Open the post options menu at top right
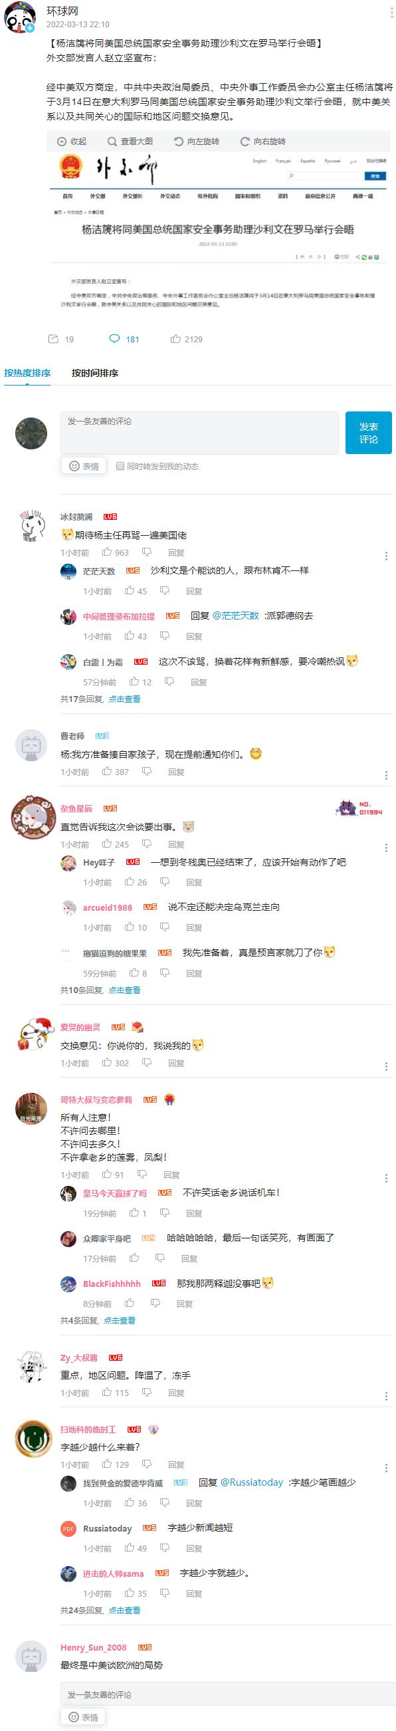Image resolution: width=396 pixels, height=1731 pixels. pos(391,13)
